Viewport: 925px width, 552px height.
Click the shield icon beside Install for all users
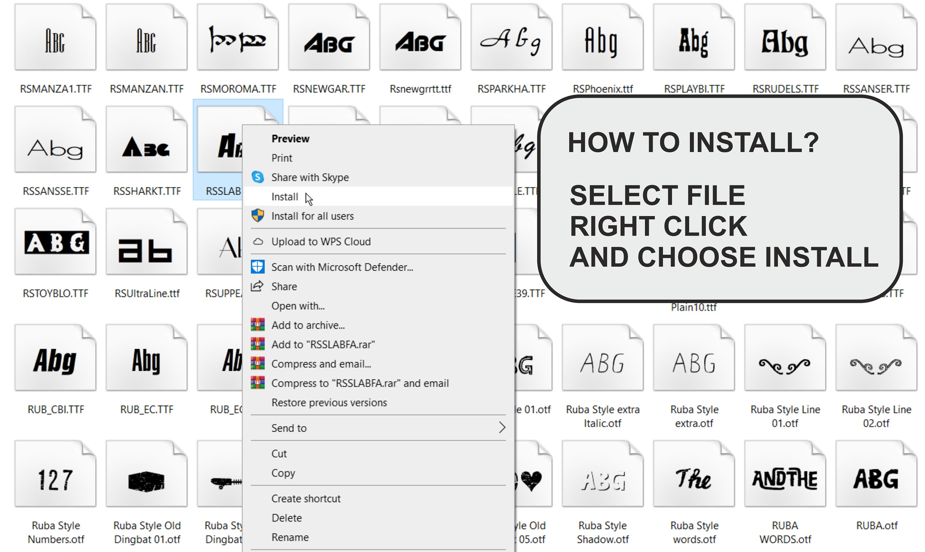(x=257, y=215)
